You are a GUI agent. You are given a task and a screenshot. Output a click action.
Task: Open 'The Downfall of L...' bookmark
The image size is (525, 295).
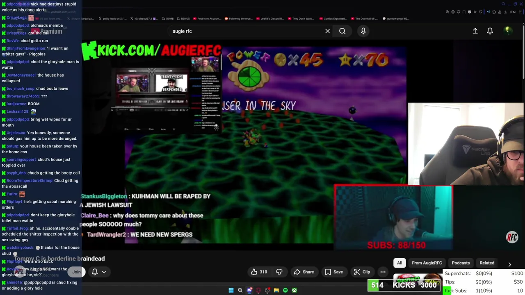[x=365, y=18]
